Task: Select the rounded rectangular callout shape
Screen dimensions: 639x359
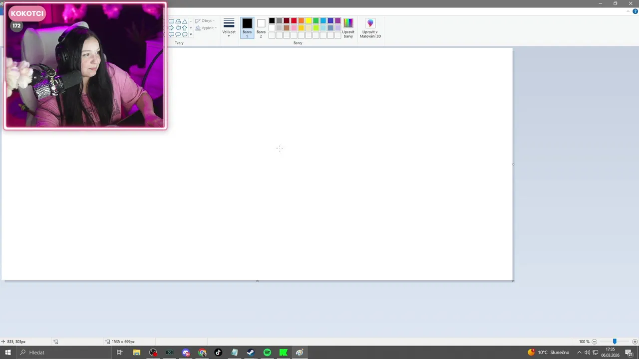Action: (x=171, y=34)
